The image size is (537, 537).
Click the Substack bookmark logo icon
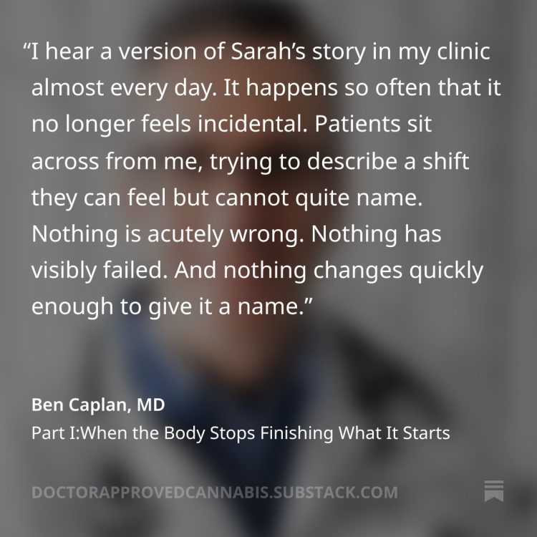coord(494,492)
